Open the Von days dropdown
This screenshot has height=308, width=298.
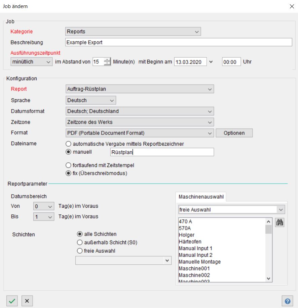43,206
